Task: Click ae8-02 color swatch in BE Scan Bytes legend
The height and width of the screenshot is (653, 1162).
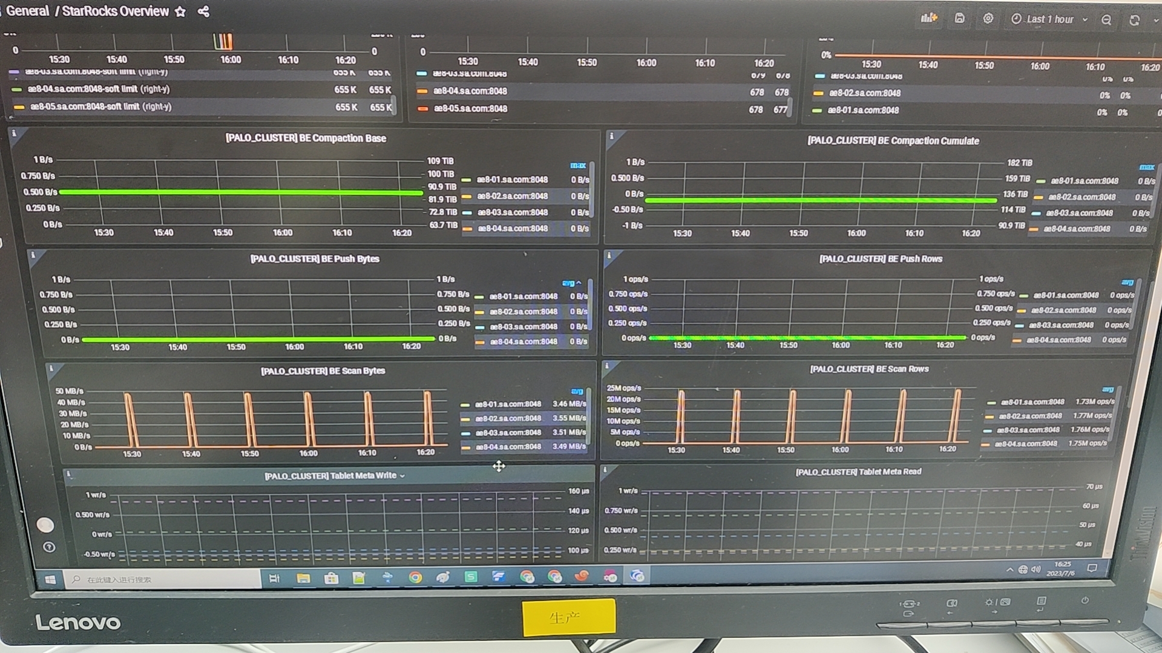Action: pos(465,418)
